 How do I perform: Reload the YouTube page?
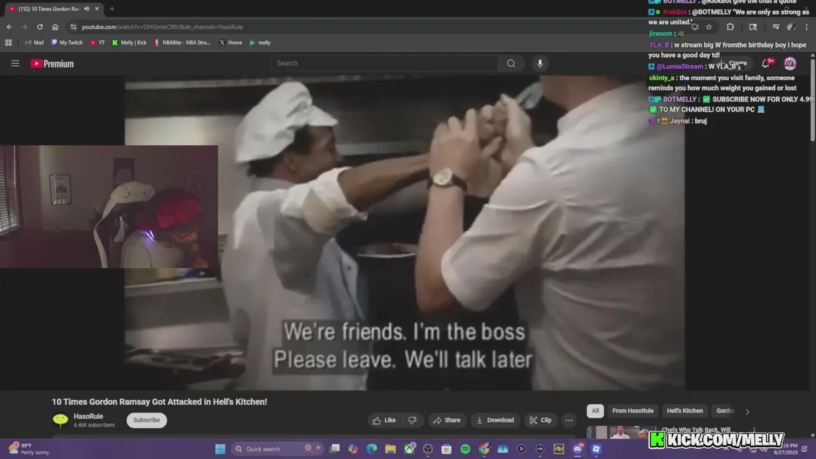(40, 27)
